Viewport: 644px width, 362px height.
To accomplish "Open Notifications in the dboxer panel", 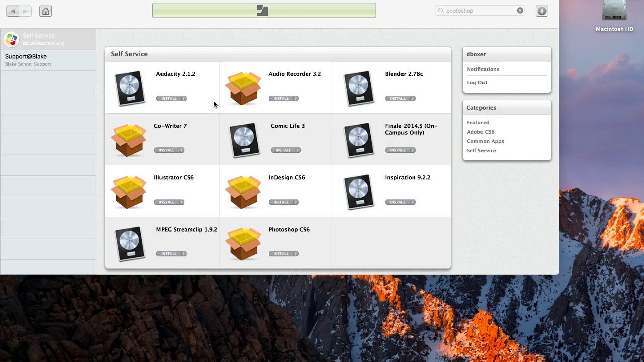I will coord(483,69).
